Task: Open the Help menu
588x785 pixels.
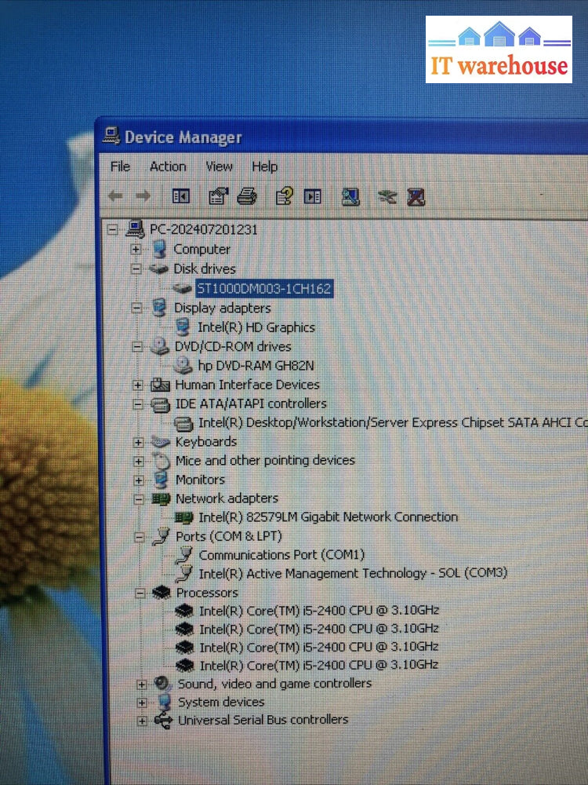Action: pos(264,166)
